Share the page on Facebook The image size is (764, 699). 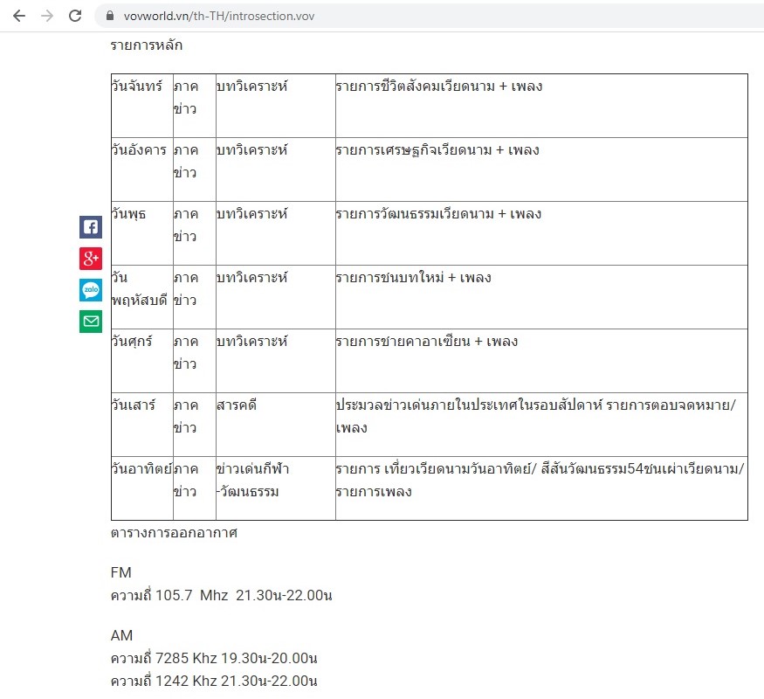coord(91,227)
